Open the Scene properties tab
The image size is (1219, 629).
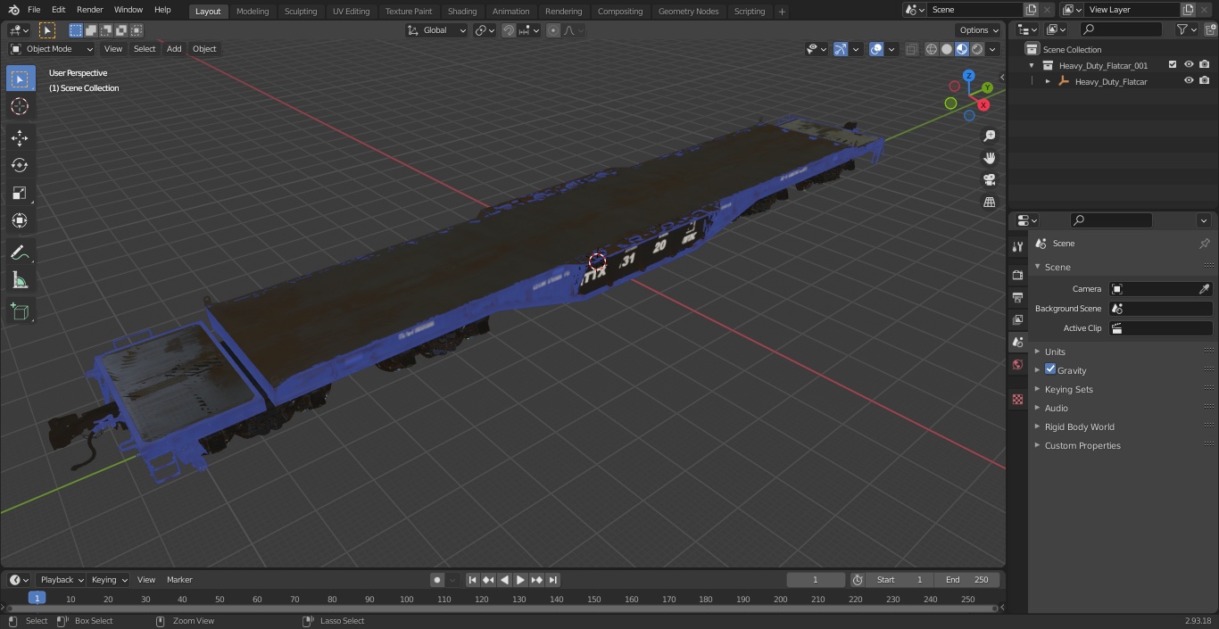(x=1017, y=342)
